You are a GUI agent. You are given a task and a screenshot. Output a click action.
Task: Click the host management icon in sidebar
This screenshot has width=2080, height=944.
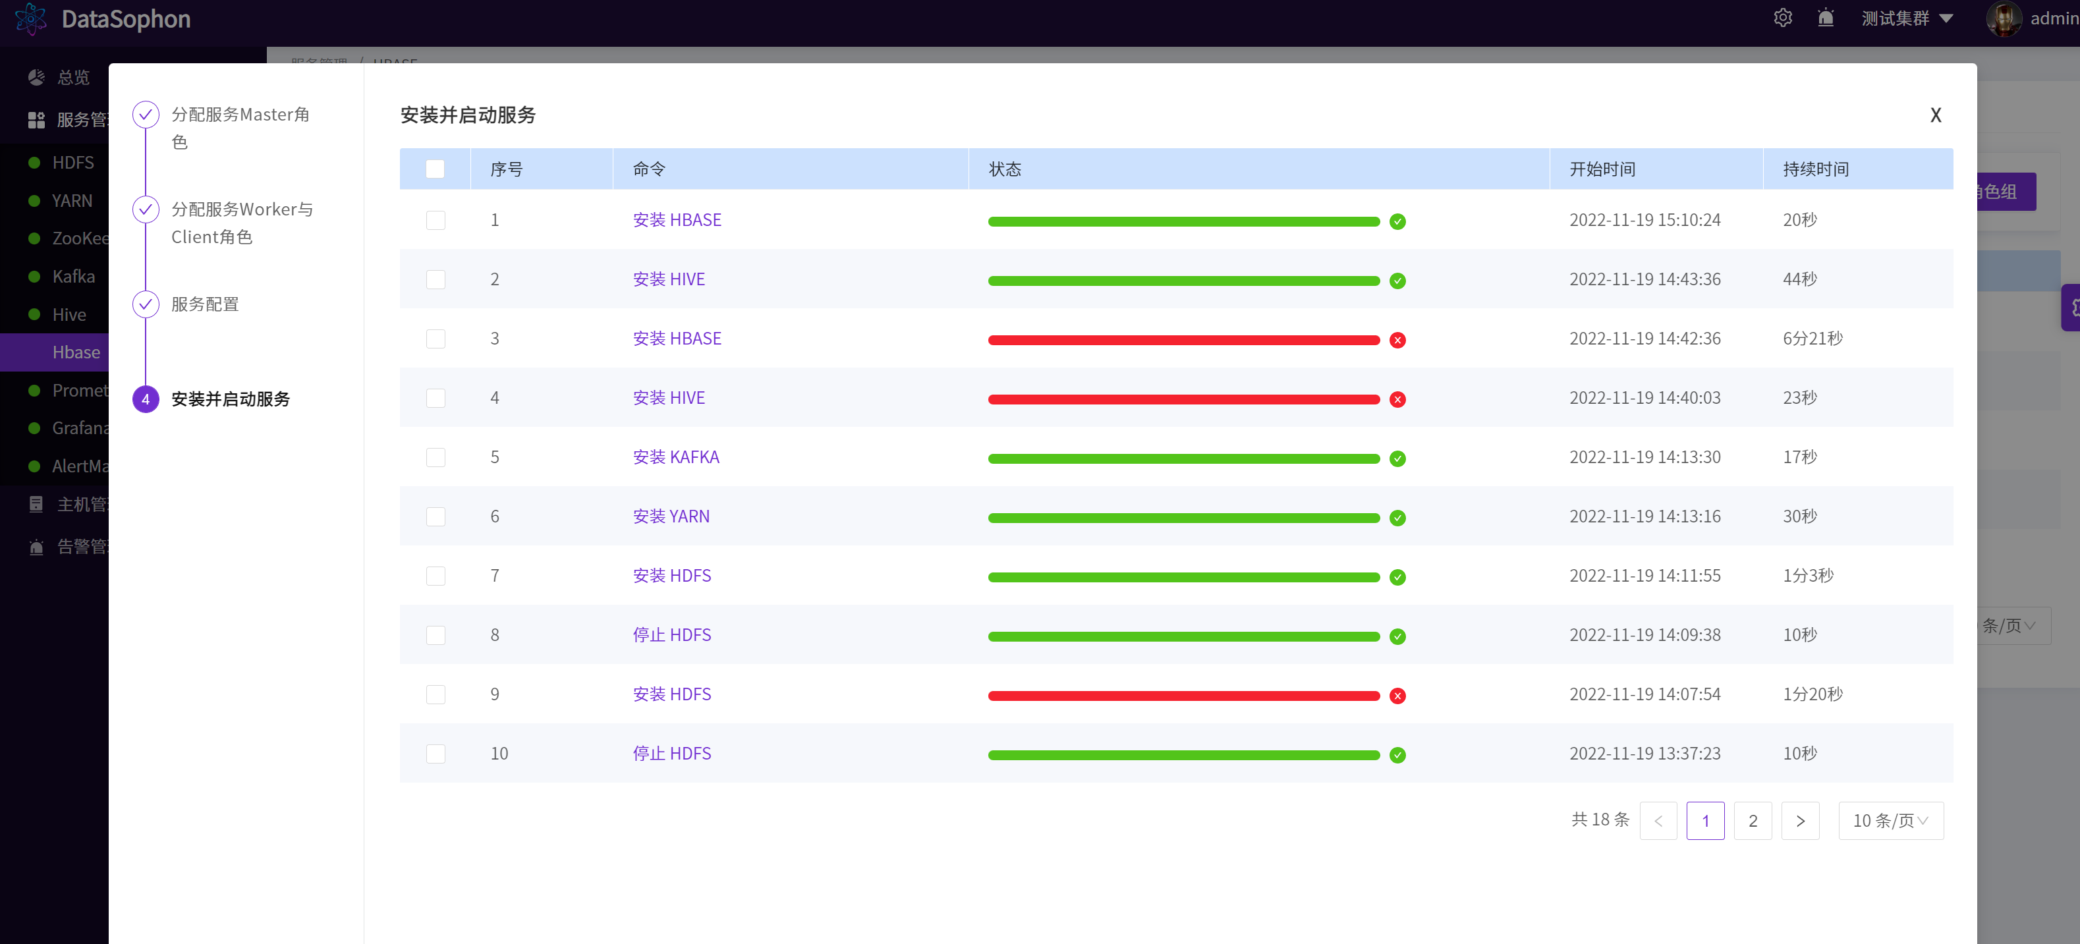pos(36,504)
